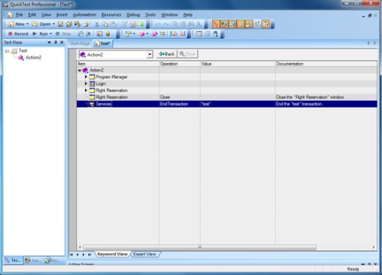Click the Program Manager window icon

pyautogui.click(x=92, y=77)
